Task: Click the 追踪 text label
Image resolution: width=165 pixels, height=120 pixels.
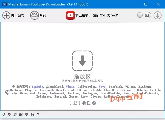Action: pyautogui.click(x=42, y=15)
